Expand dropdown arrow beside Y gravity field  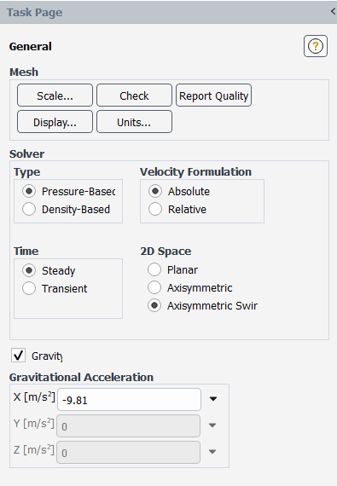(212, 425)
